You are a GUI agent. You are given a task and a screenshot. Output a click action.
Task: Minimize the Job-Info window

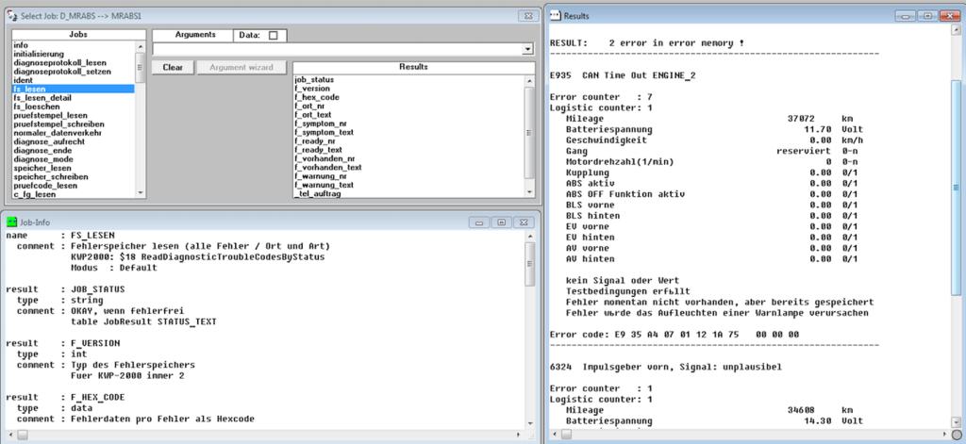pyautogui.click(x=480, y=222)
